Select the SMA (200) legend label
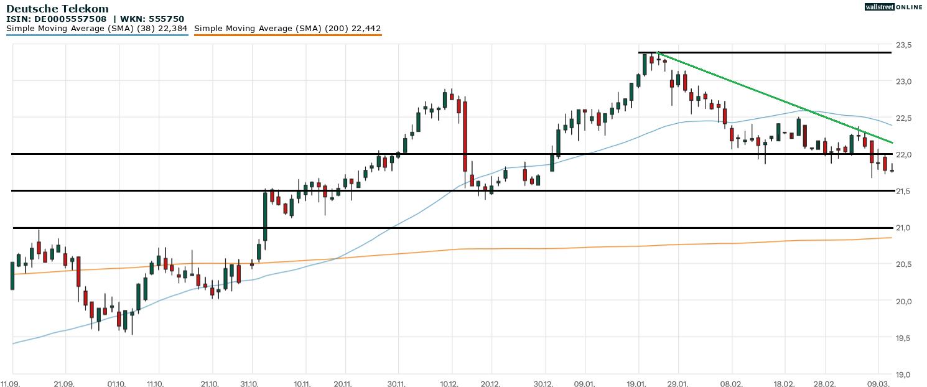 point(287,29)
